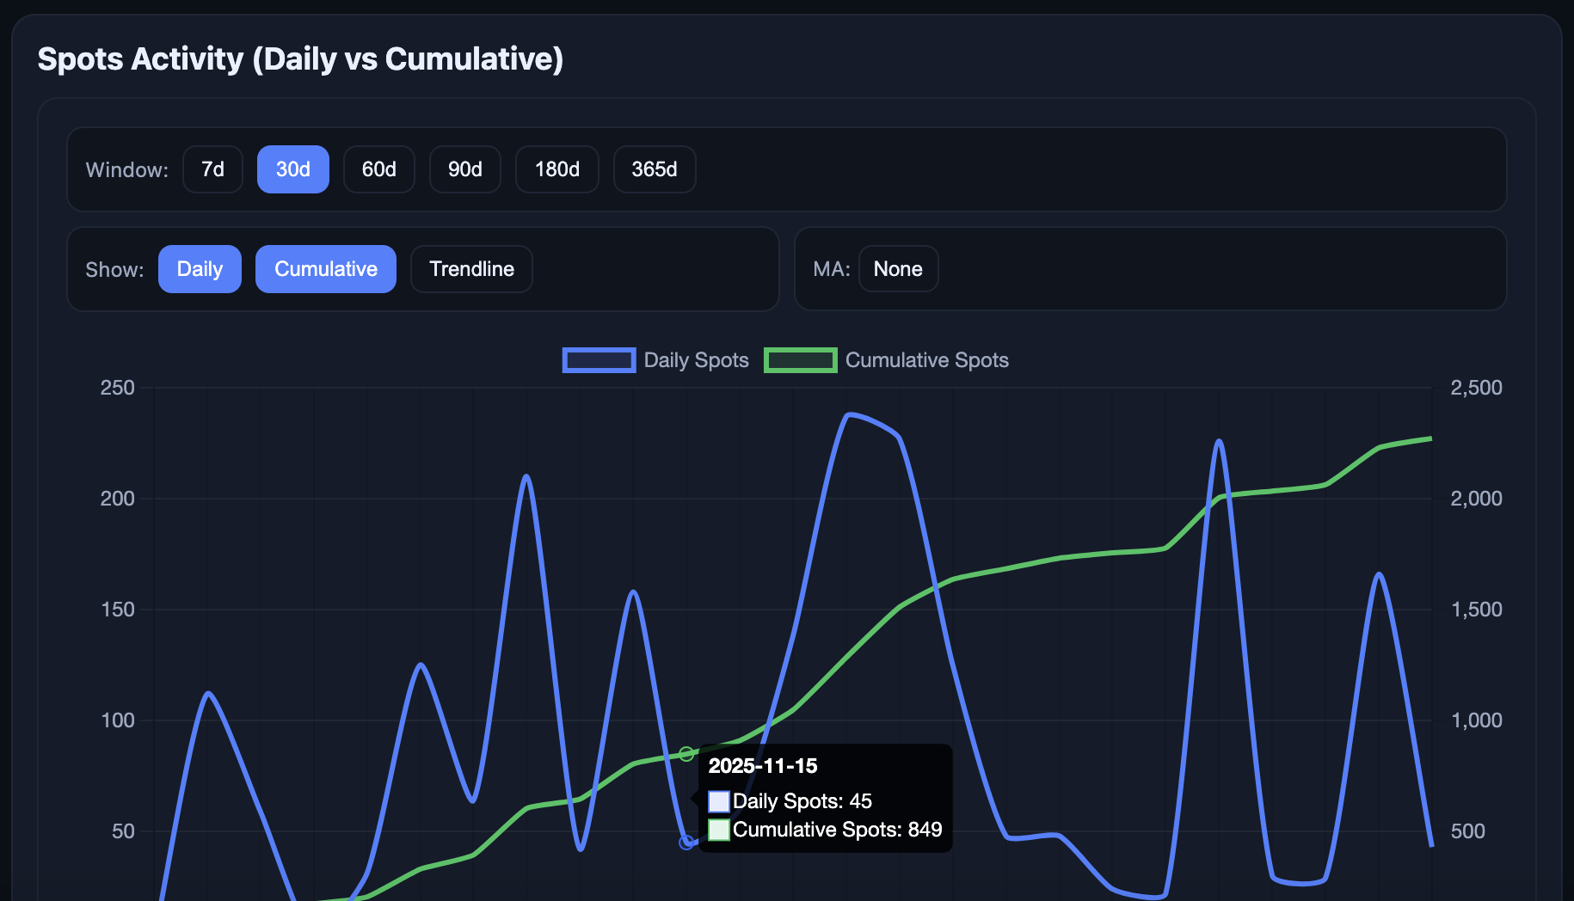Click the tallest peak of the blue daily line
Image resolution: width=1574 pixels, height=901 pixels.
849,415
